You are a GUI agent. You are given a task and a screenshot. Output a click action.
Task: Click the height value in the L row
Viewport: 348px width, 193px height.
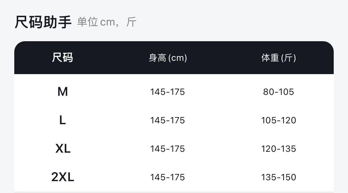[x=167, y=120]
